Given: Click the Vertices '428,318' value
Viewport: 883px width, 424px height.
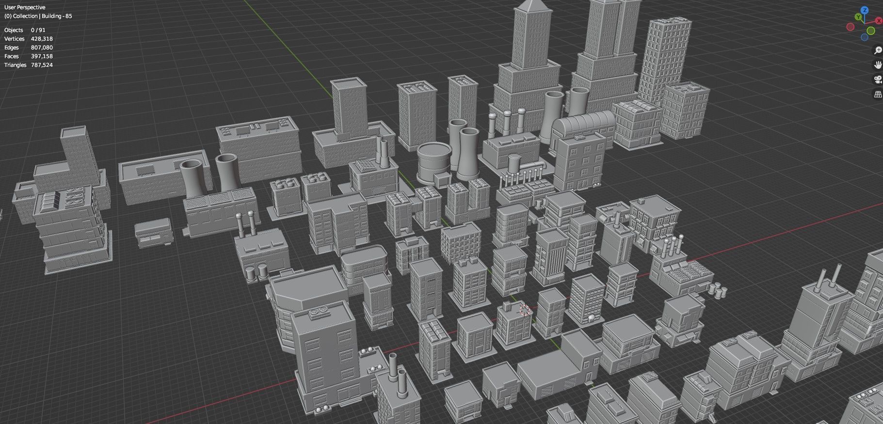Looking at the screenshot, I should [x=42, y=39].
